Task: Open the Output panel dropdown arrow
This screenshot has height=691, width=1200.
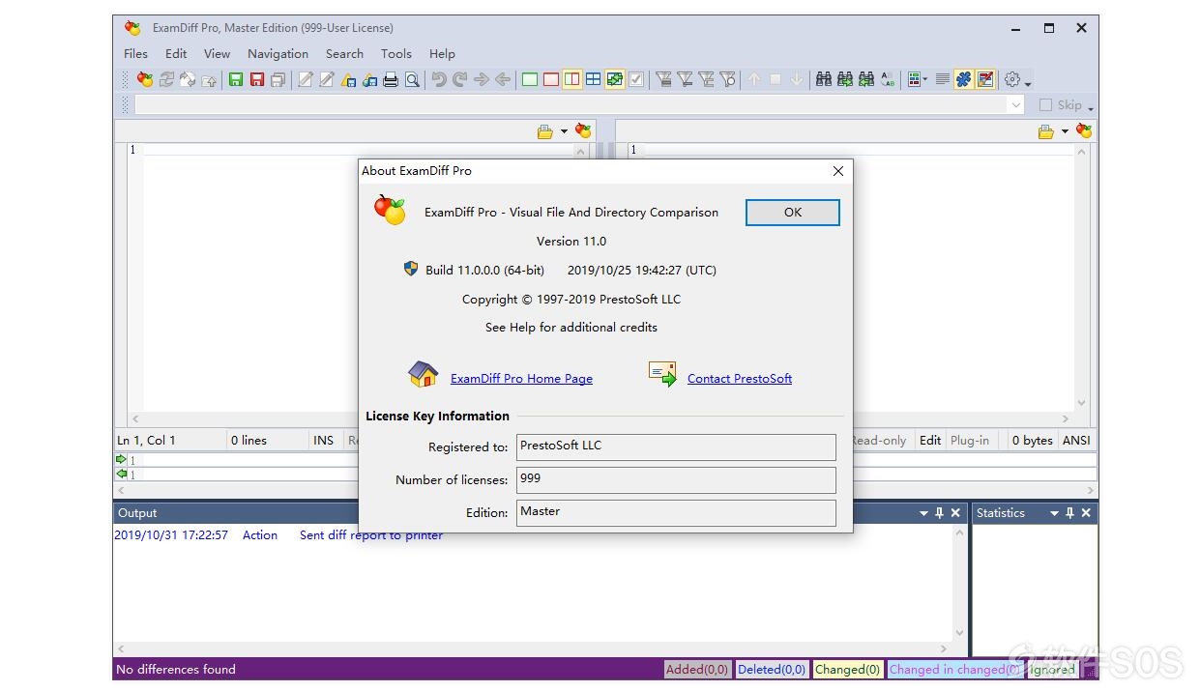Action: click(x=923, y=514)
